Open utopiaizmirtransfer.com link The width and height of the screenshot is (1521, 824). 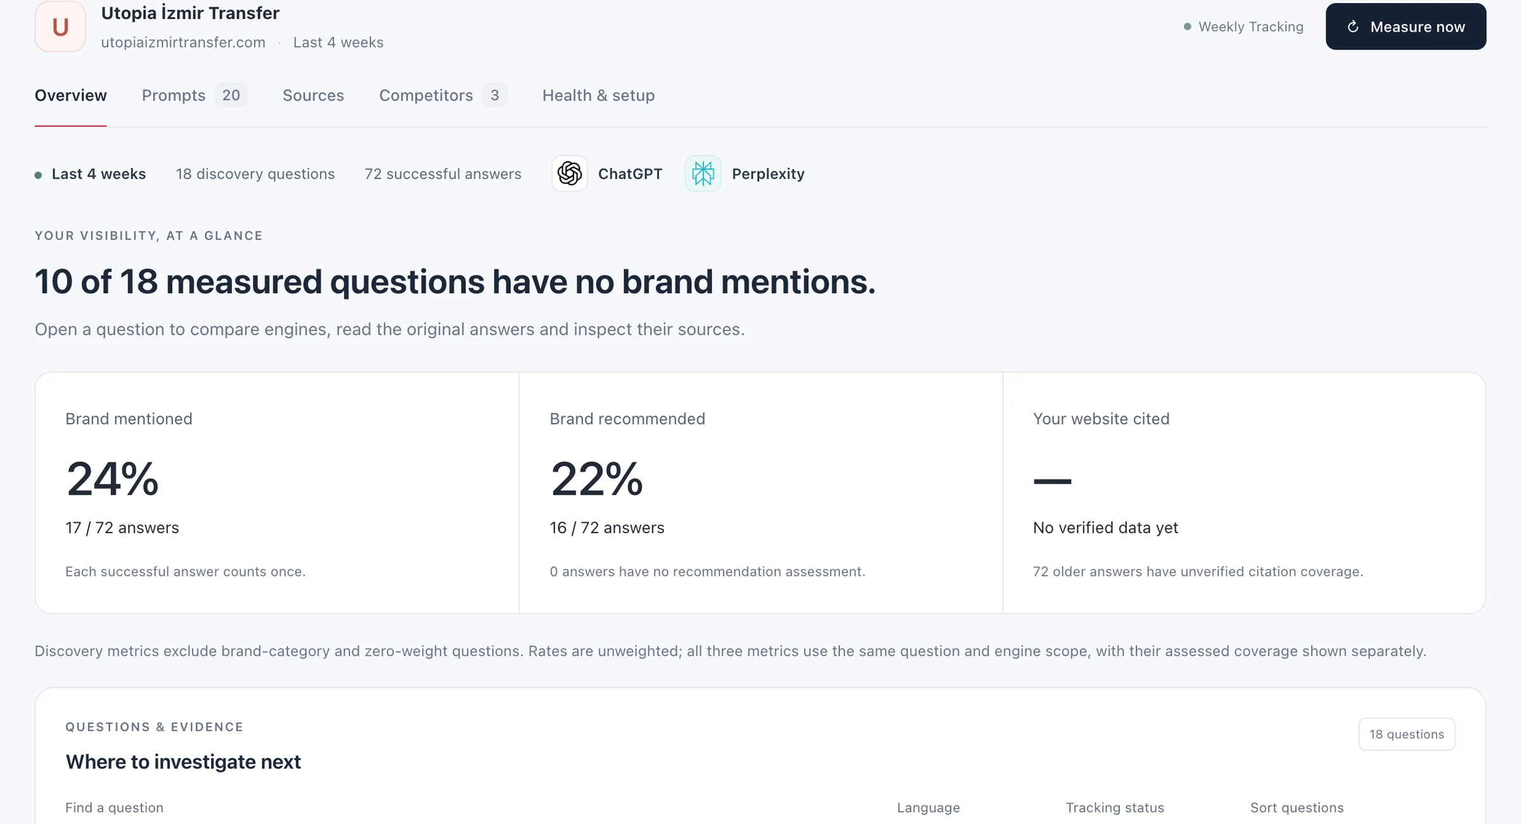point(183,42)
